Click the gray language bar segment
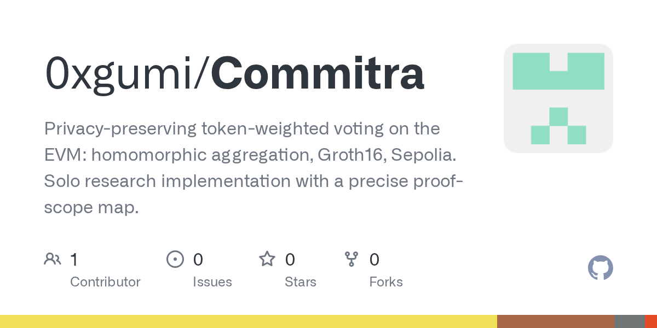The image size is (657, 328). [630, 321]
